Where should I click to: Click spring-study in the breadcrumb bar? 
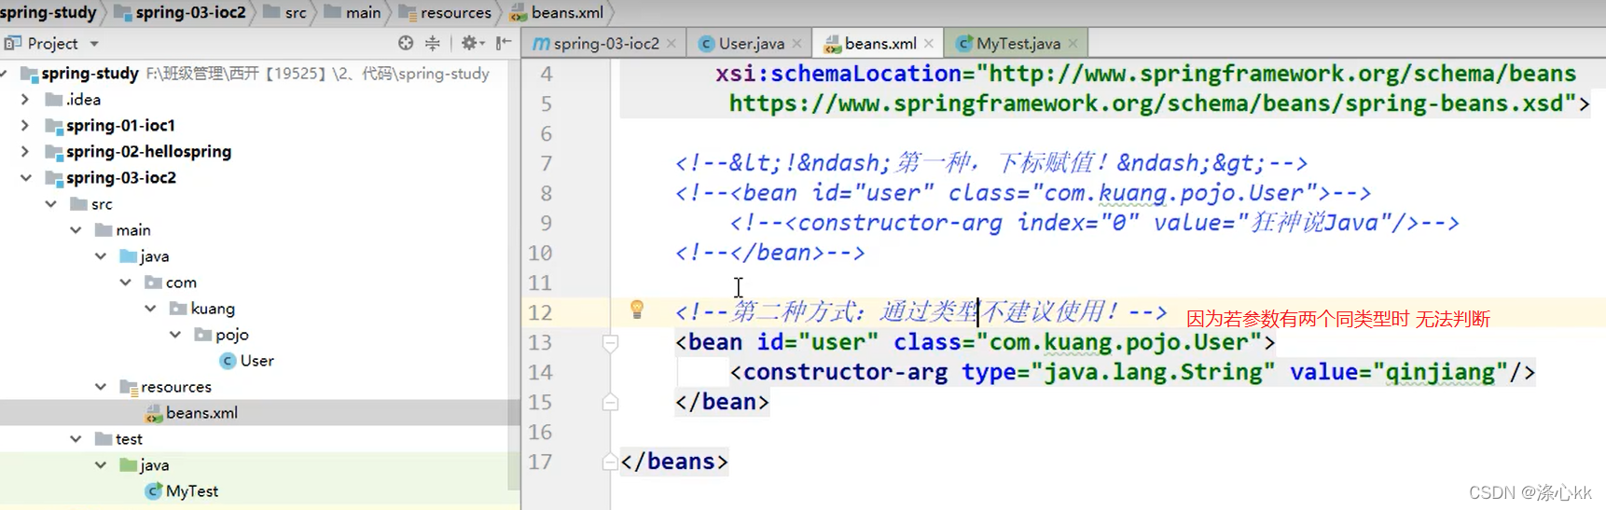[x=48, y=12]
